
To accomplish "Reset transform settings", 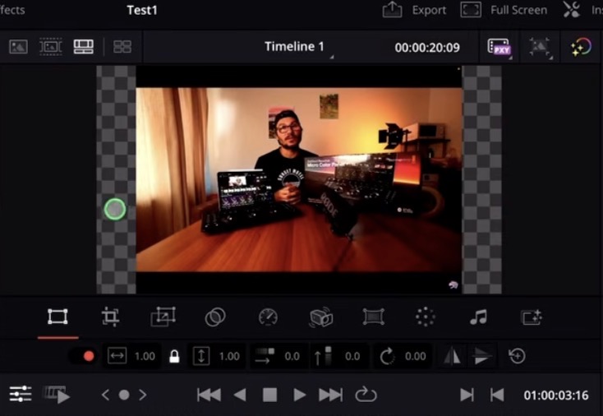I will pyautogui.click(x=517, y=356).
